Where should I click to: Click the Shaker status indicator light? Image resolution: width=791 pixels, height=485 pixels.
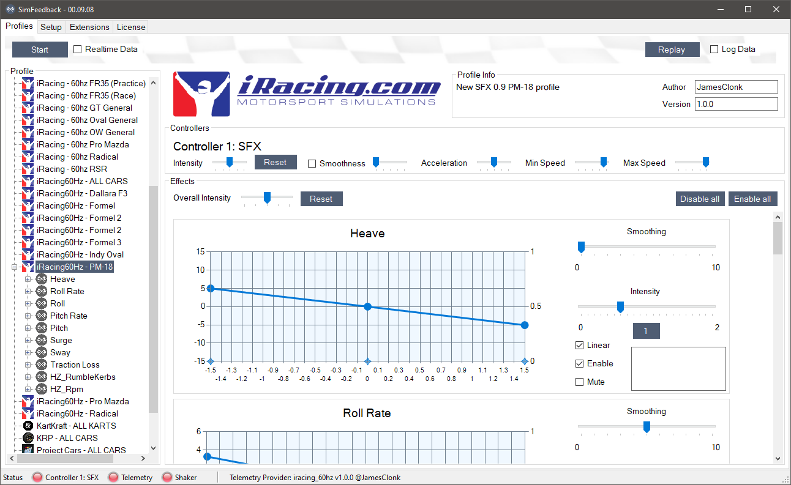click(x=167, y=477)
